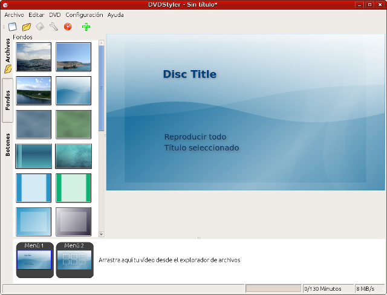
Task: Click the New project toolbar icon
Action: [12, 27]
